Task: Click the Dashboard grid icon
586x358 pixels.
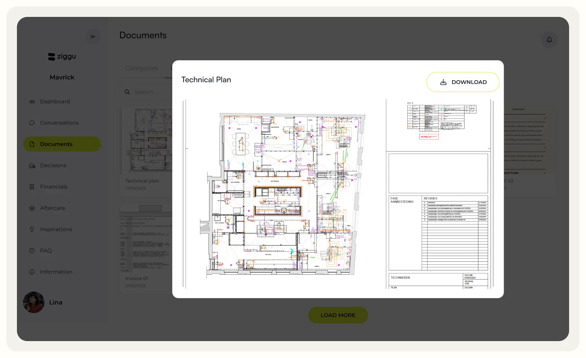Action: coord(32,101)
